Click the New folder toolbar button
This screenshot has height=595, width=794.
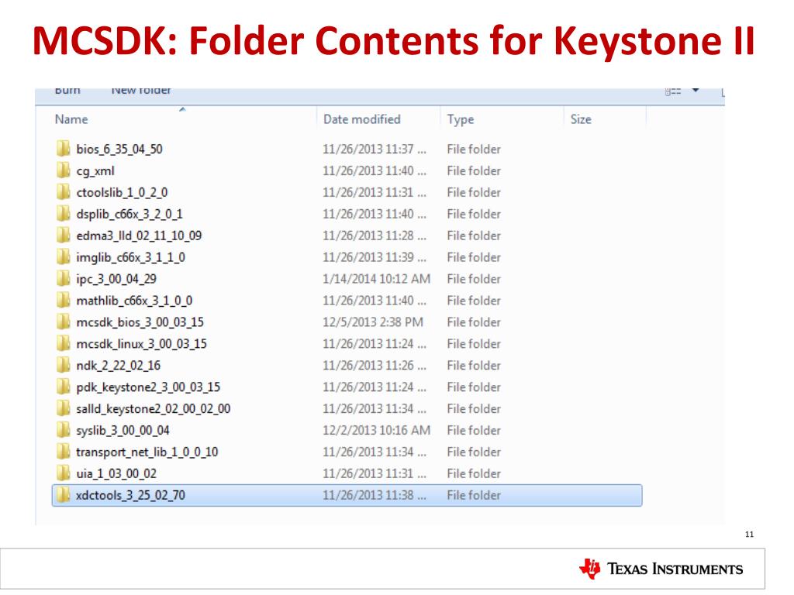pos(141,91)
